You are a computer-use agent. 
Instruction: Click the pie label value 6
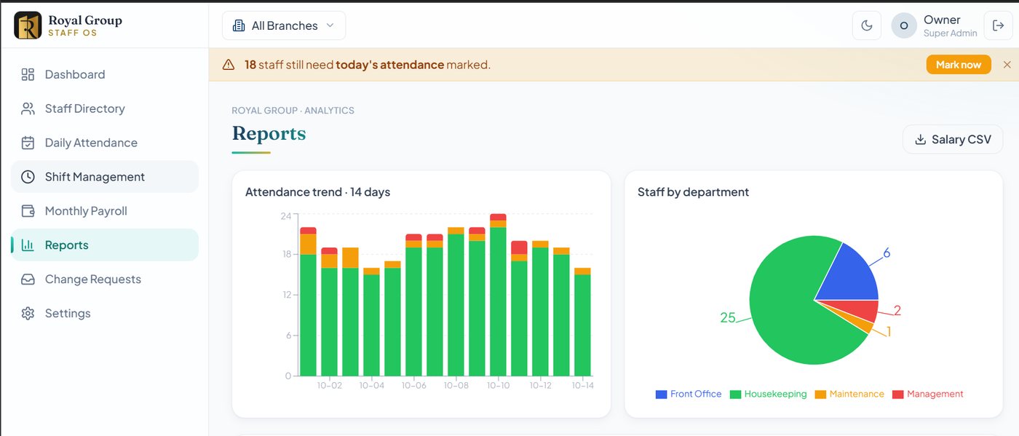(887, 253)
